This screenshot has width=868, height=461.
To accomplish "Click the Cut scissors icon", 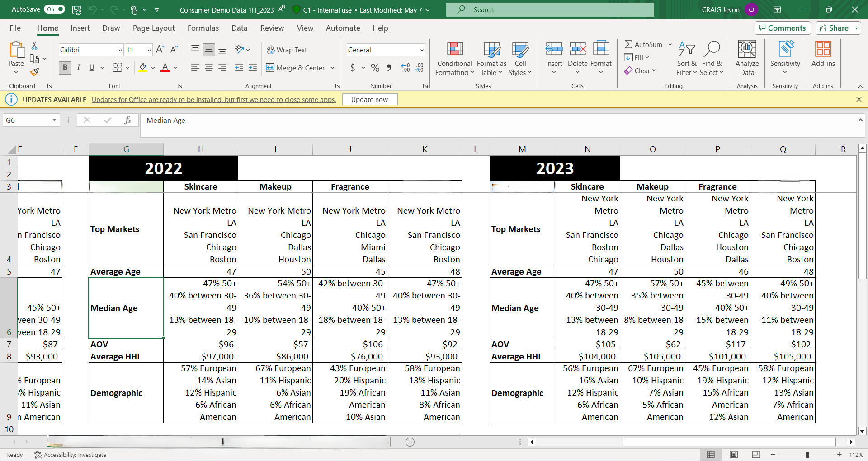I will click(x=34, y=46).
